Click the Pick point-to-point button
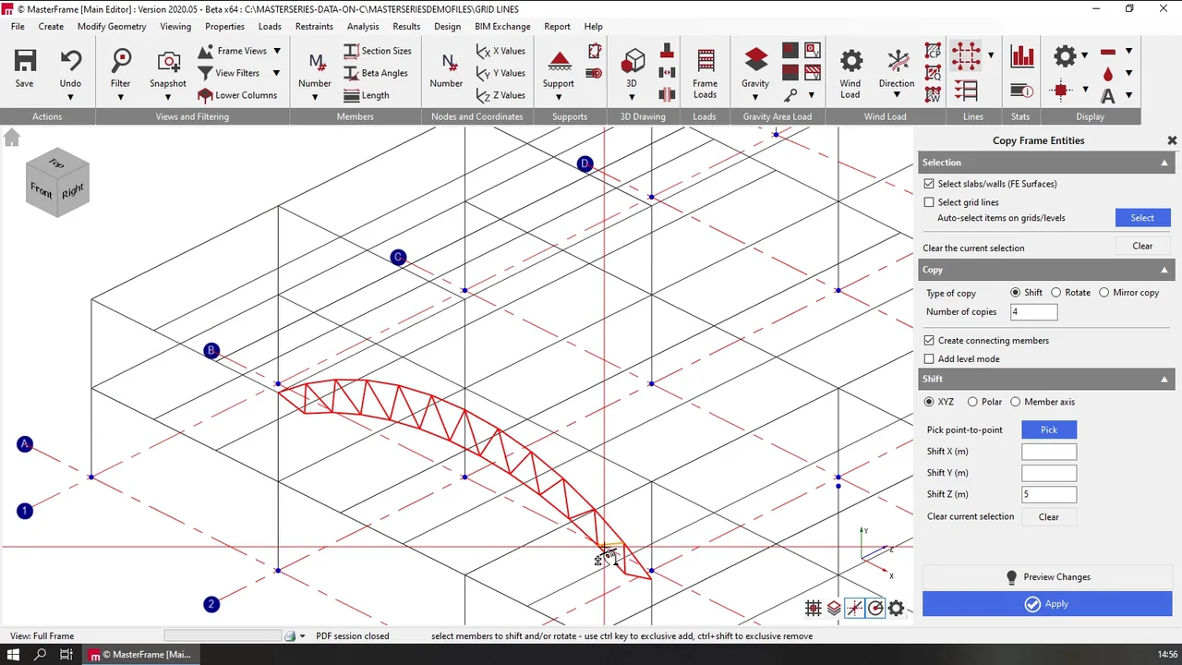 1049,429
